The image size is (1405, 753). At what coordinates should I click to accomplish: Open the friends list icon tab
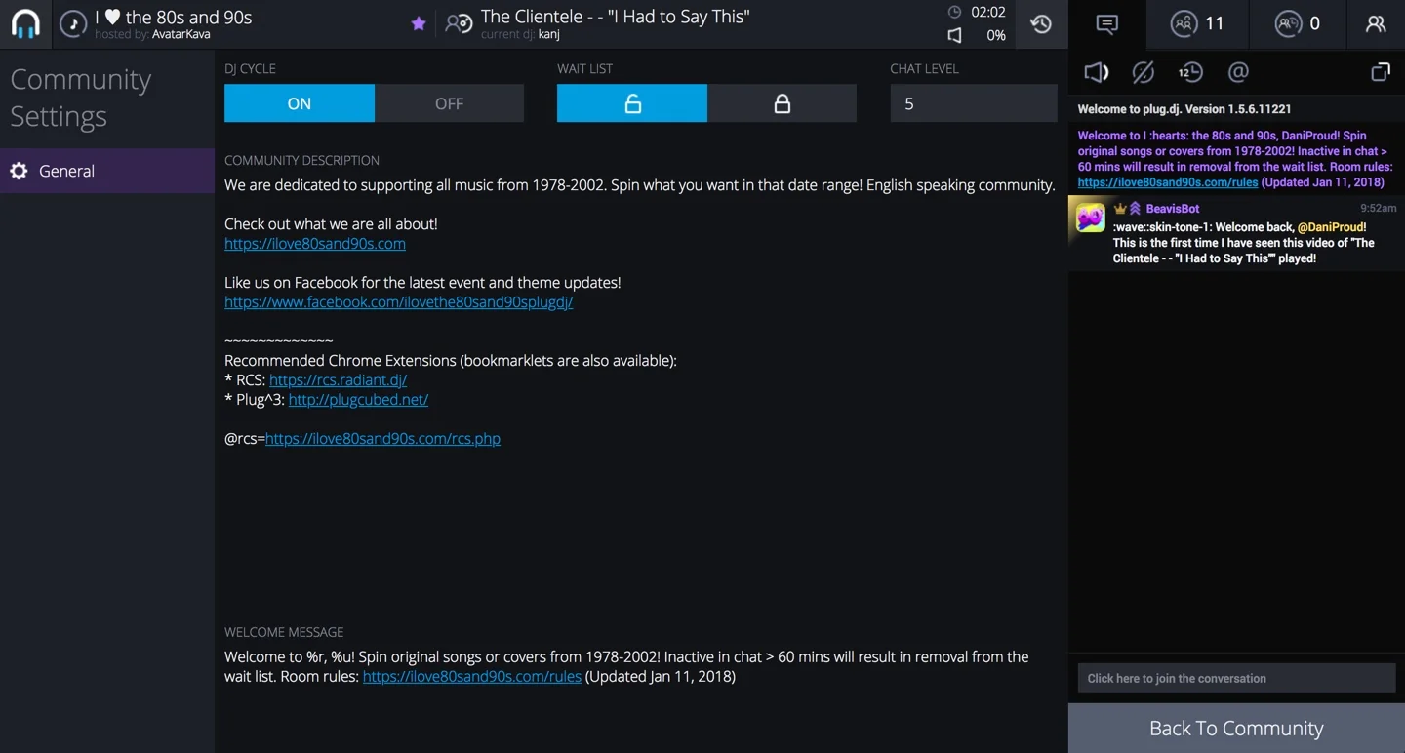[x=1376, y=24]
